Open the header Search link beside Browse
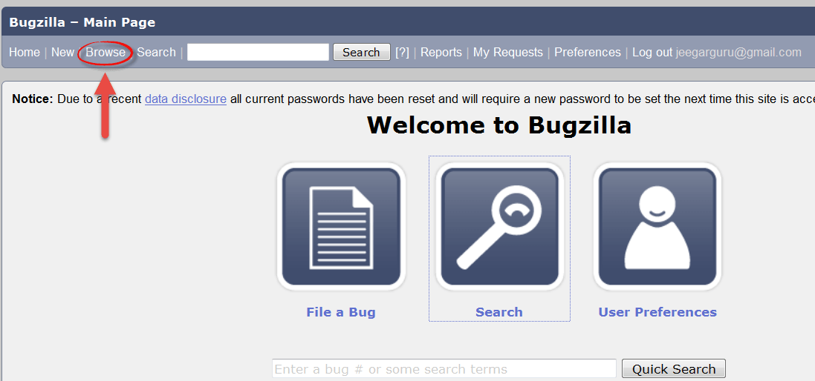Screen dimensions: 815x381 [x=156, y=53]
